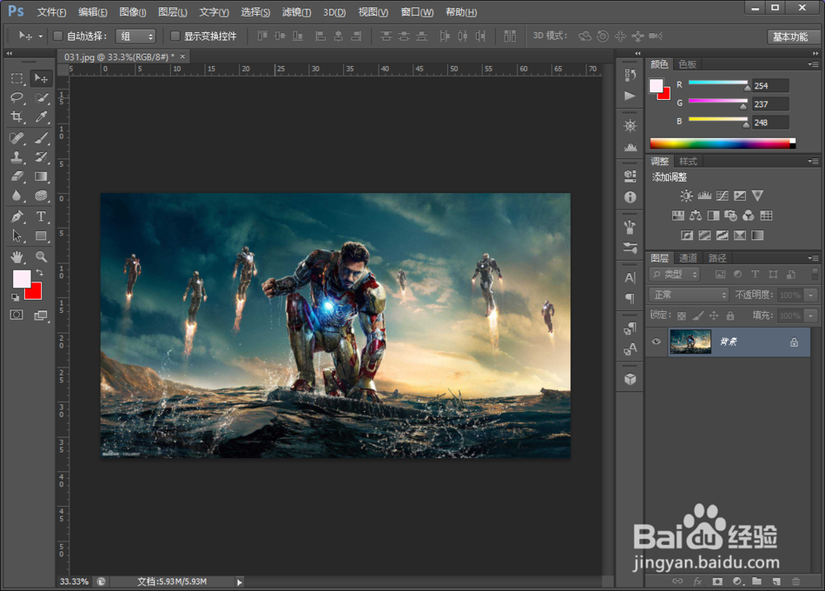Viewport: 825px width, 591px height.
Task: Open the 正常 blend mode dropdown
Action: pyautogui.click(x=689, y=295)
